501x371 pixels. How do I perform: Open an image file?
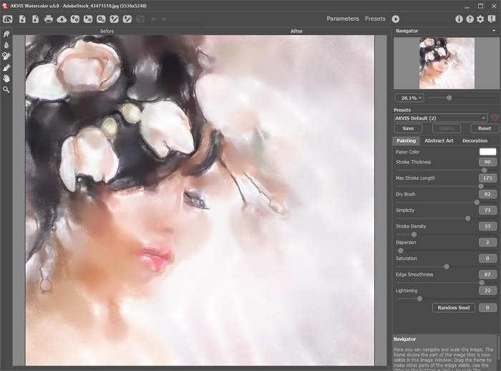tap(22, 19)
